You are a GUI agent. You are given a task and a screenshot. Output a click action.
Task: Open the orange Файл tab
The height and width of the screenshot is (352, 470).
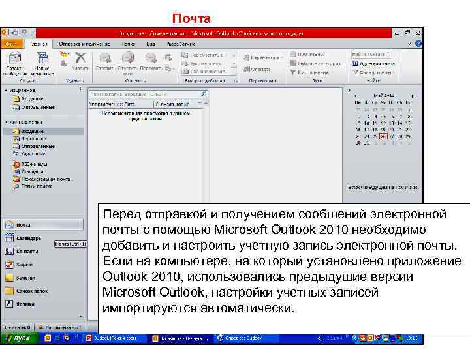coord(12,44)
